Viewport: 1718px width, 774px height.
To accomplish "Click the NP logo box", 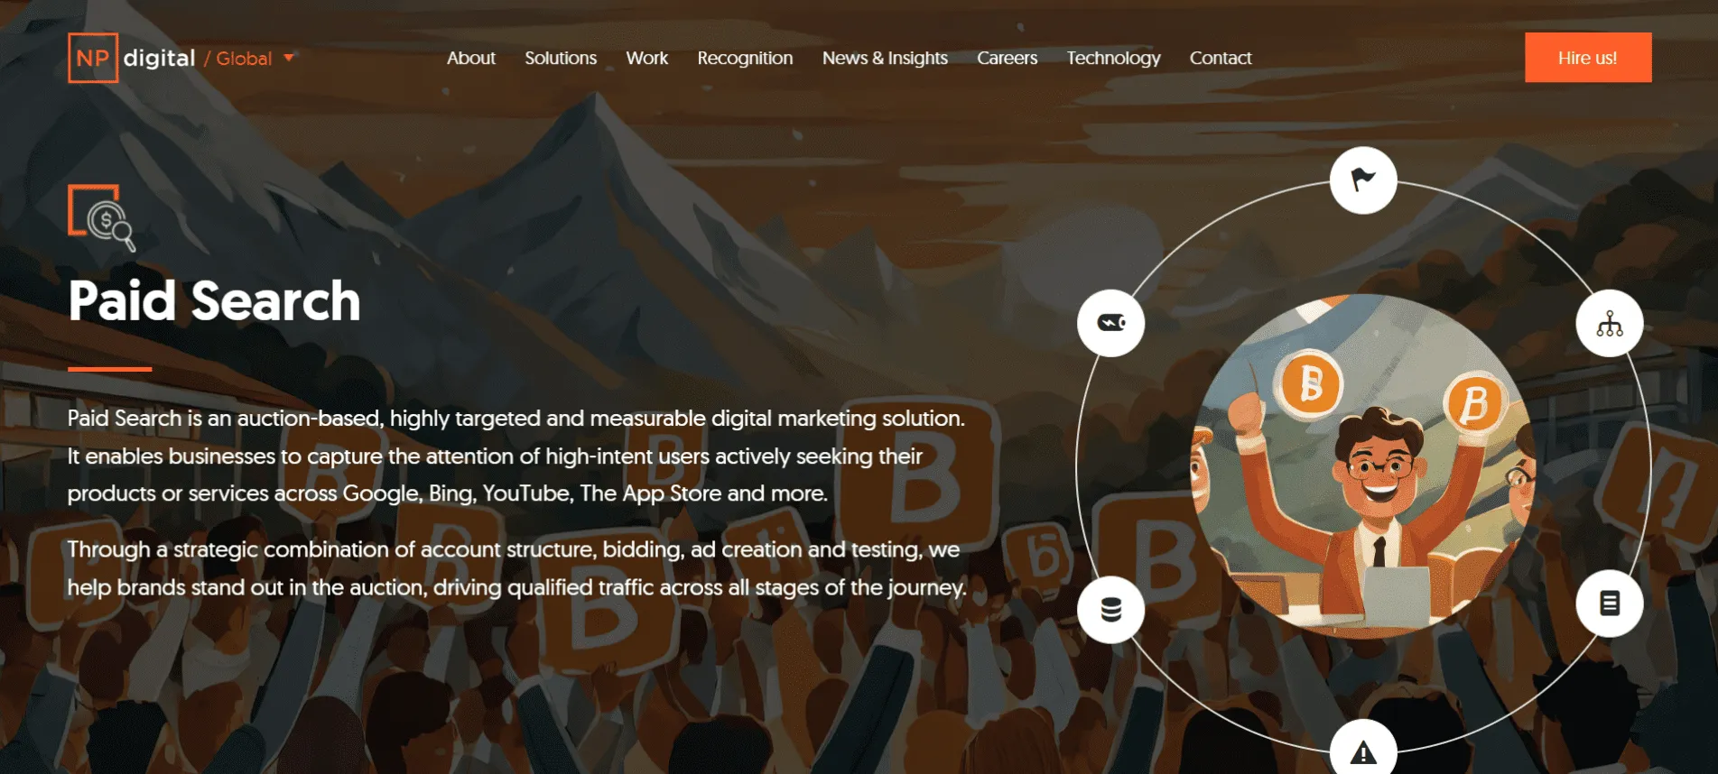I will click(93, 58).
